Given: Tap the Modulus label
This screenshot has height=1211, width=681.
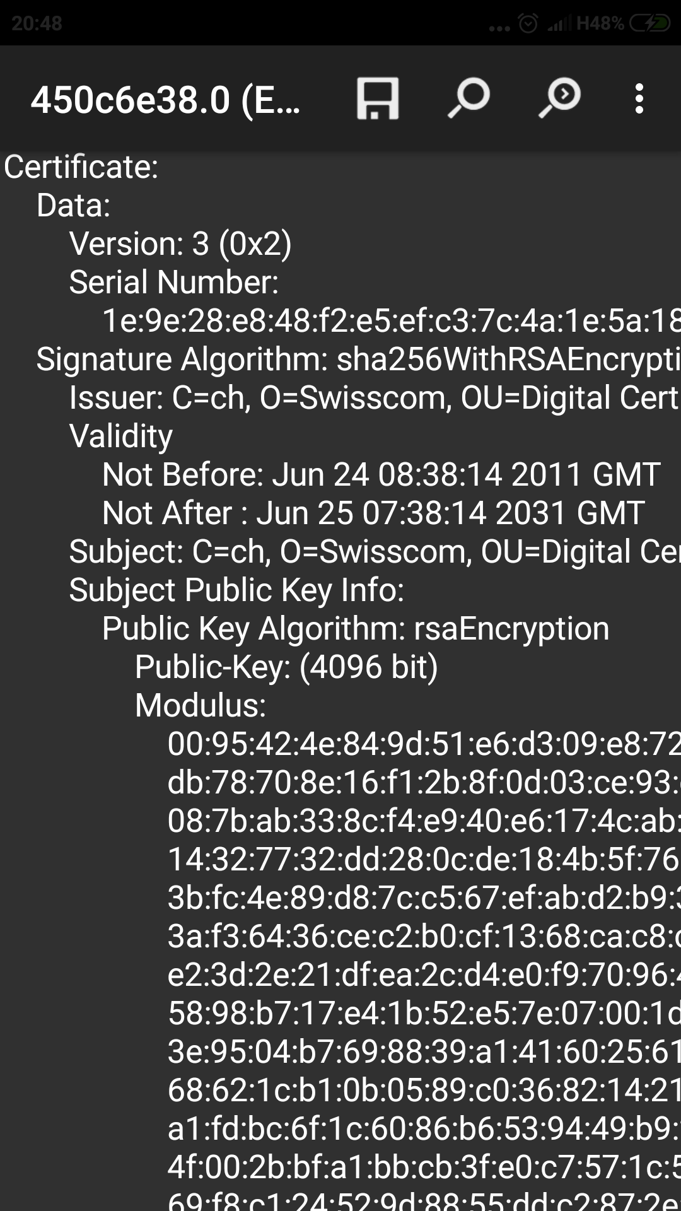Looking at the screenshot, I should (x=201, y=705).
